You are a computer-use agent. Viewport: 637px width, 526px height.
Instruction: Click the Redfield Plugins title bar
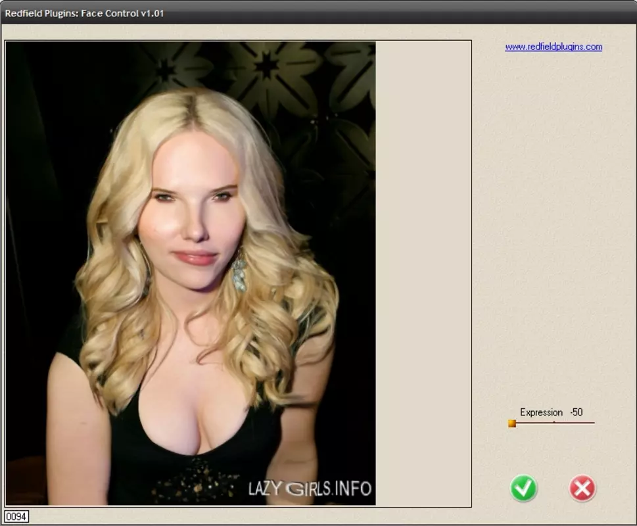tap(318, 13)
